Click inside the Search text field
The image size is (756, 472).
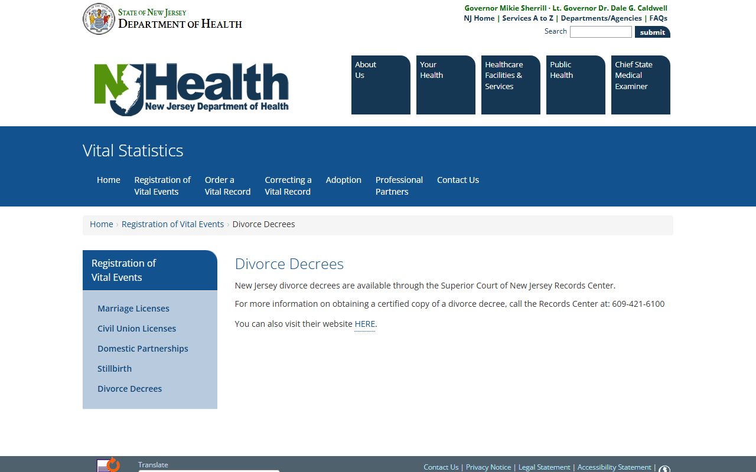pos(600,32)
